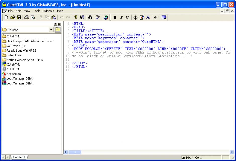236x161 pixels.
Task: Click the Paste clipboard icon
Action: pyautogui.click(x=53, y=18)
